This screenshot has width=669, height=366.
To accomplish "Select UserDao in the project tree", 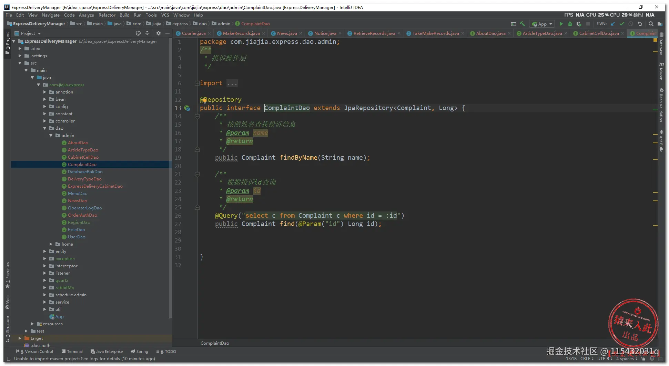I will pos(77,237).
